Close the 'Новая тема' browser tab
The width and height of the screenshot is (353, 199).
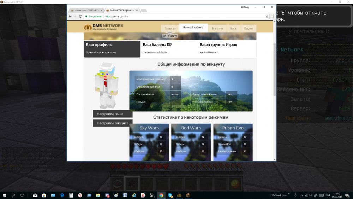click(101, 10)
